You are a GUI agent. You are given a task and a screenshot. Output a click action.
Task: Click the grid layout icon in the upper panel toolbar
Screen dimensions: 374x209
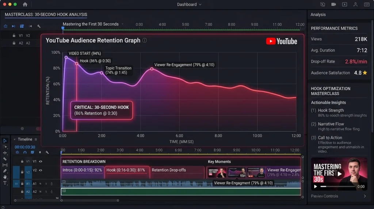pyautogui.click(x=22, y=26)
